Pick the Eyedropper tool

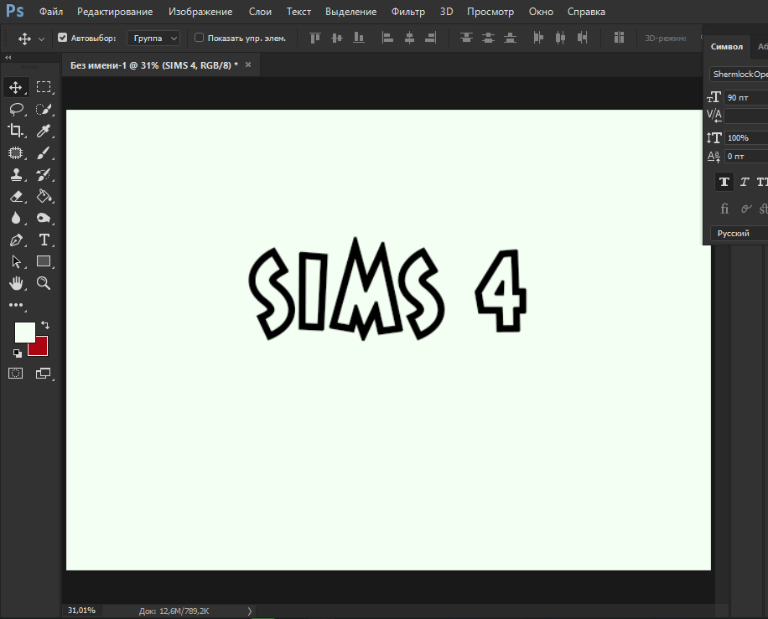[x=44, y=131]
